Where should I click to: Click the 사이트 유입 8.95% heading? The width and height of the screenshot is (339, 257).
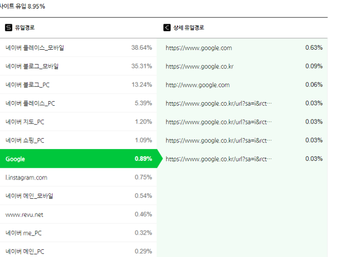click(22, 6)
